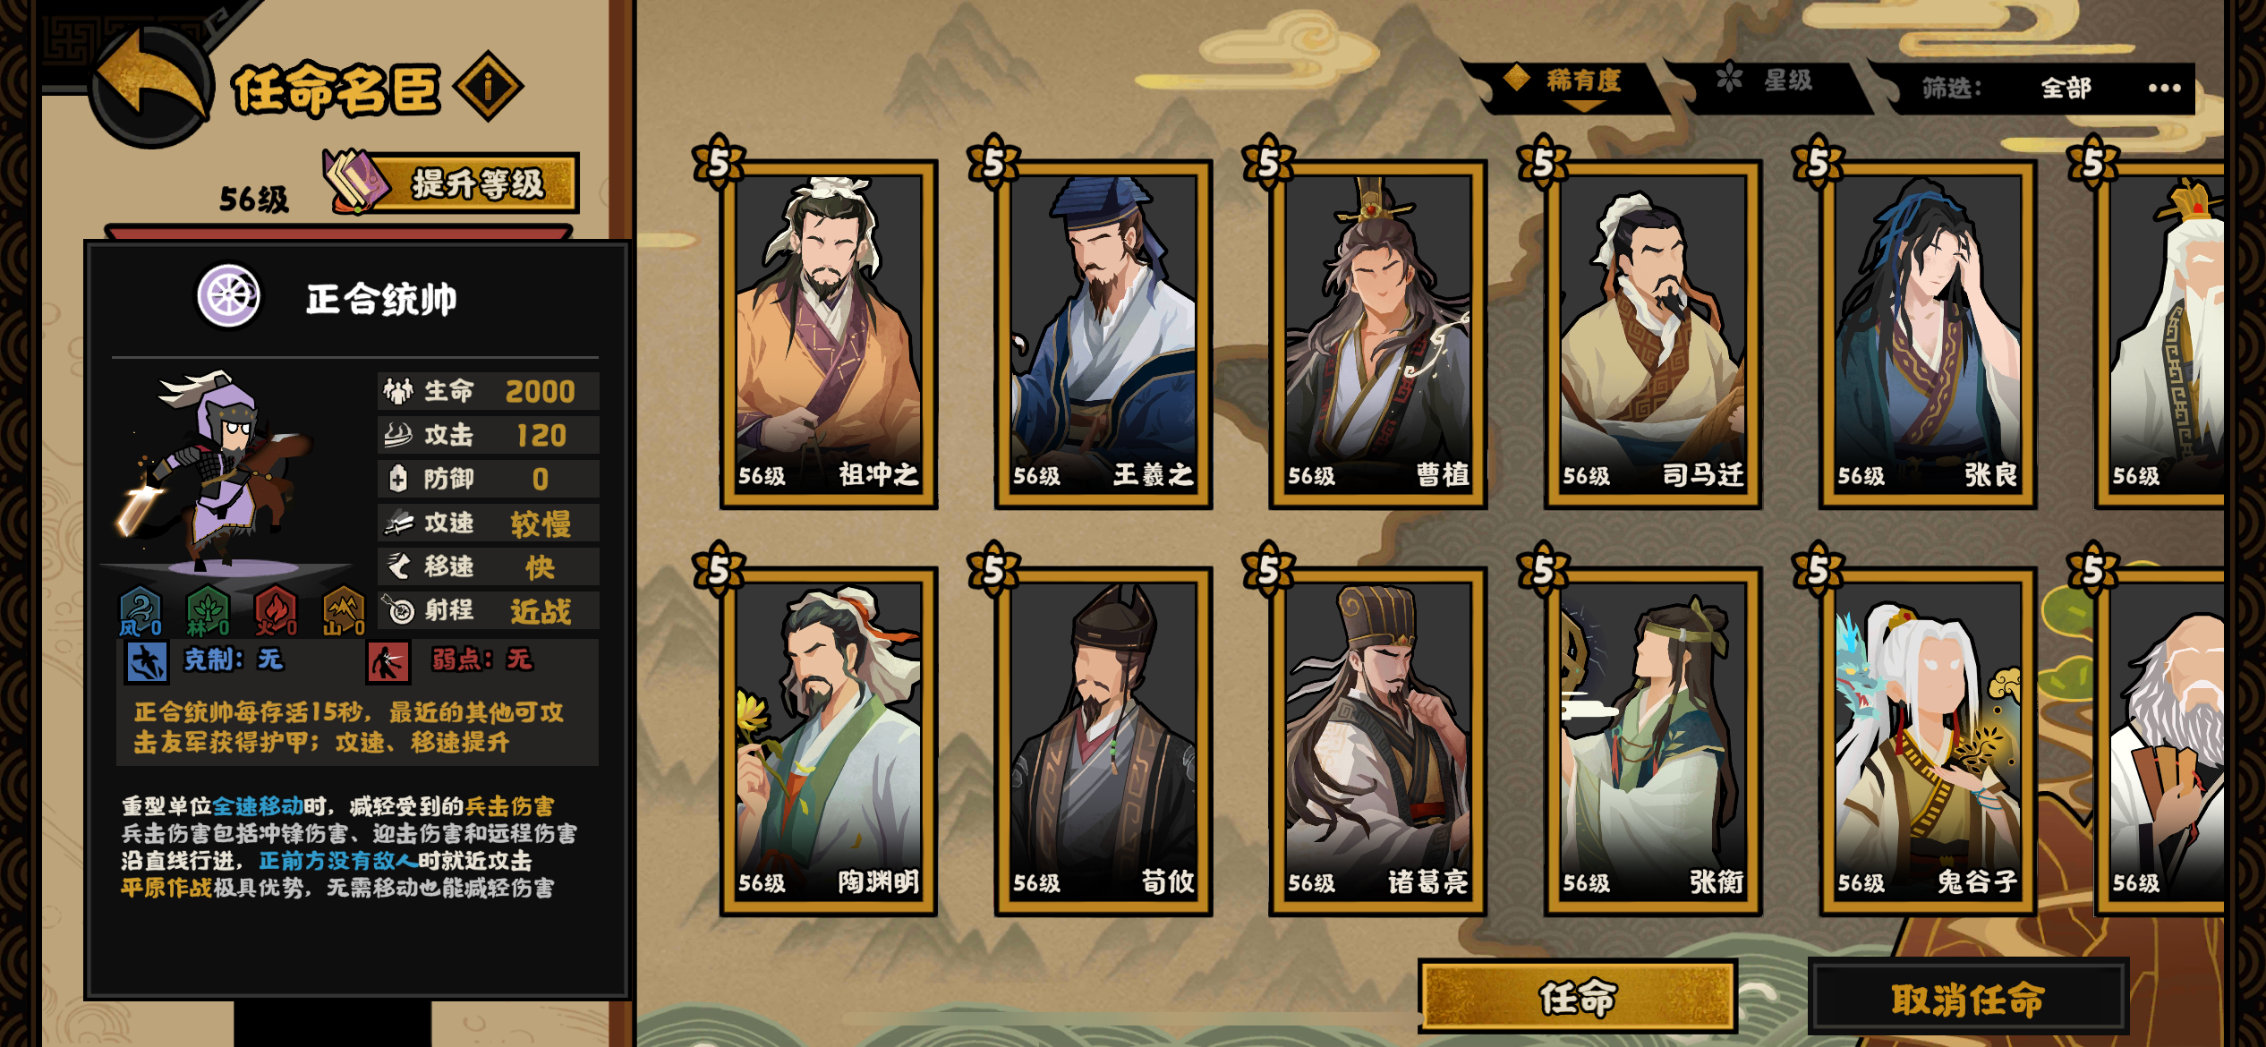Click the 克制 counter icon
Viewport: 2266px width, 1047px height.
click(146, 661)
